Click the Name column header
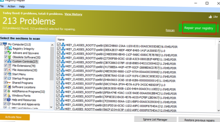The height and width of the screenshot is (122, 220). 61,39
